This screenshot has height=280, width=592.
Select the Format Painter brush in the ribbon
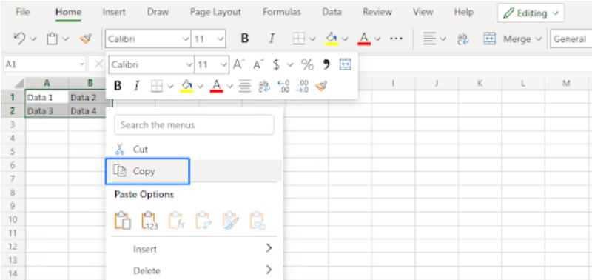(x=86, y=39)
